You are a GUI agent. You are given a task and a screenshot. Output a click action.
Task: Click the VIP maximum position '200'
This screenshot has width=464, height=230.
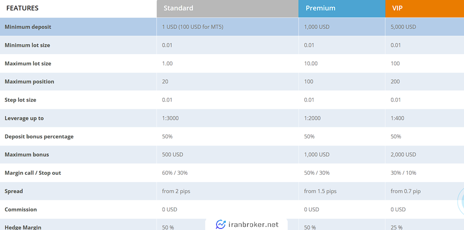tap(395, 81)
